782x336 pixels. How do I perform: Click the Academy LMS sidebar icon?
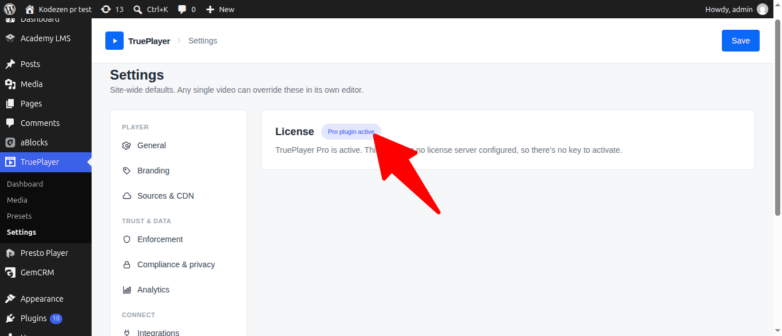[x=10, y=38]
